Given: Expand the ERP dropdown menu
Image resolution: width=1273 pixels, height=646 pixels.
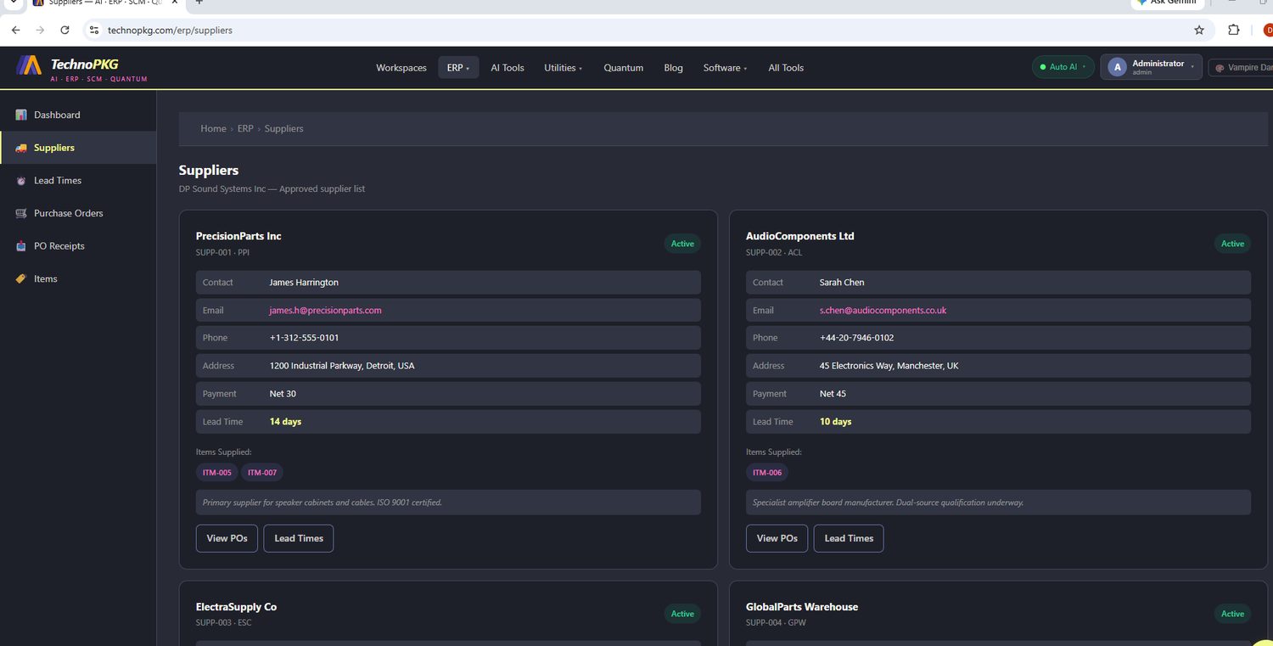Looking at the screenshot, I should click(x=459, y=68).
